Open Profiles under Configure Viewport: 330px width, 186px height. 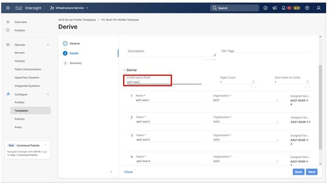click(x=19, y=102)
